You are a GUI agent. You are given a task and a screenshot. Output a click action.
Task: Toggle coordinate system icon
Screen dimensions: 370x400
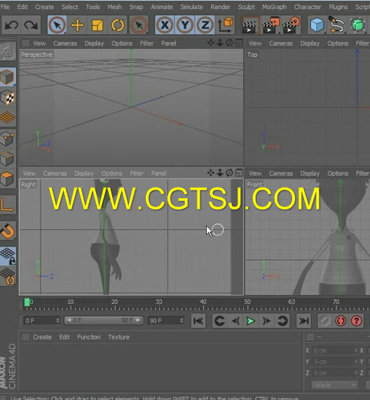coord(226,25)
